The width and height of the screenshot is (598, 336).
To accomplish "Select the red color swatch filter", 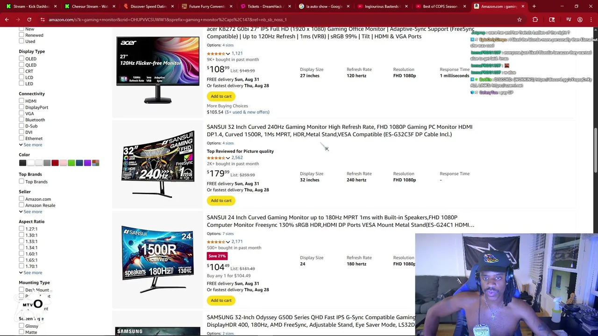I will 55,163.
